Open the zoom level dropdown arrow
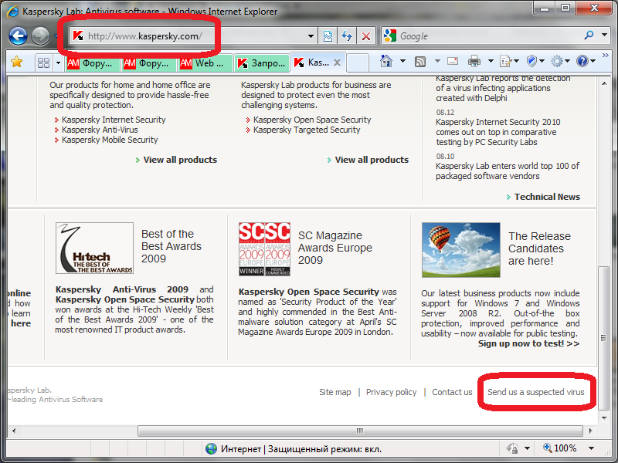 pos(591,448)
